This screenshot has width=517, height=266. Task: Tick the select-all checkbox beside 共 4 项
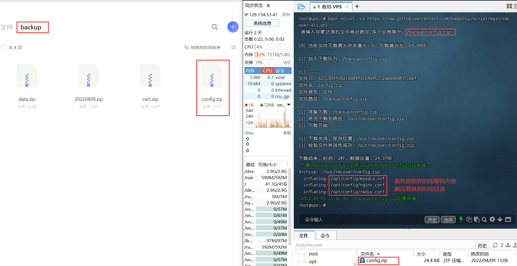coord(3,47)
